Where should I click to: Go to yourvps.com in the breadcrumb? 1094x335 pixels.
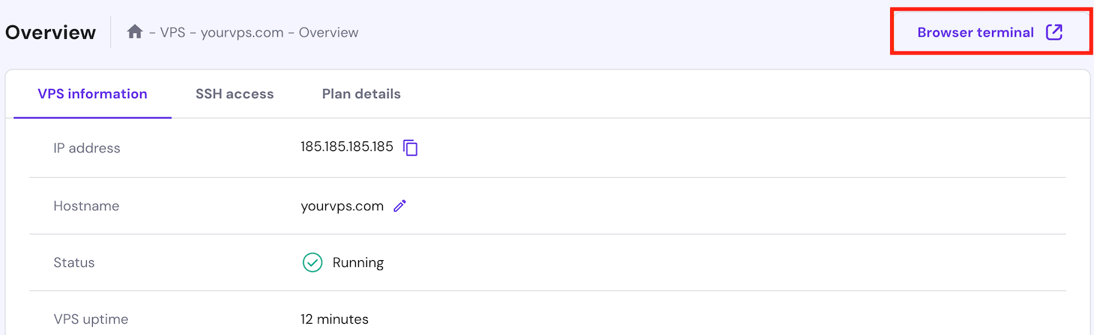pyautogui.click(x=243, y=33)
